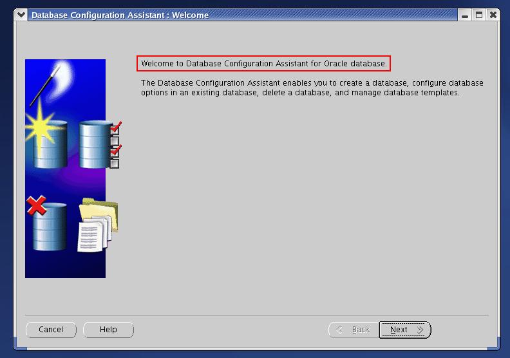510x358 pixels.
Task: Click the greyed-out Back button
Action: (354, 330)
